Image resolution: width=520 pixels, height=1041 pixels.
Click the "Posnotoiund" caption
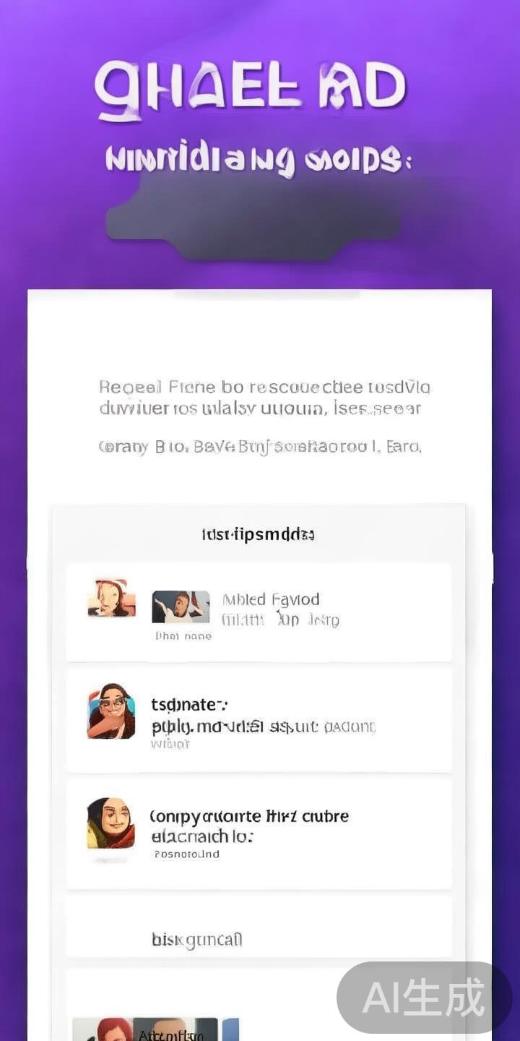pos(187,854)
